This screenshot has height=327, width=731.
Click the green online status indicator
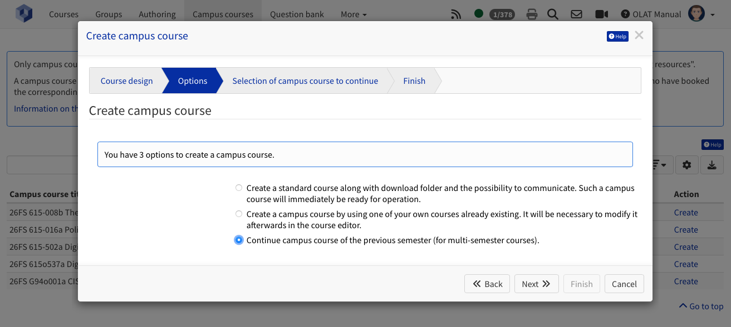coord(478,14)
